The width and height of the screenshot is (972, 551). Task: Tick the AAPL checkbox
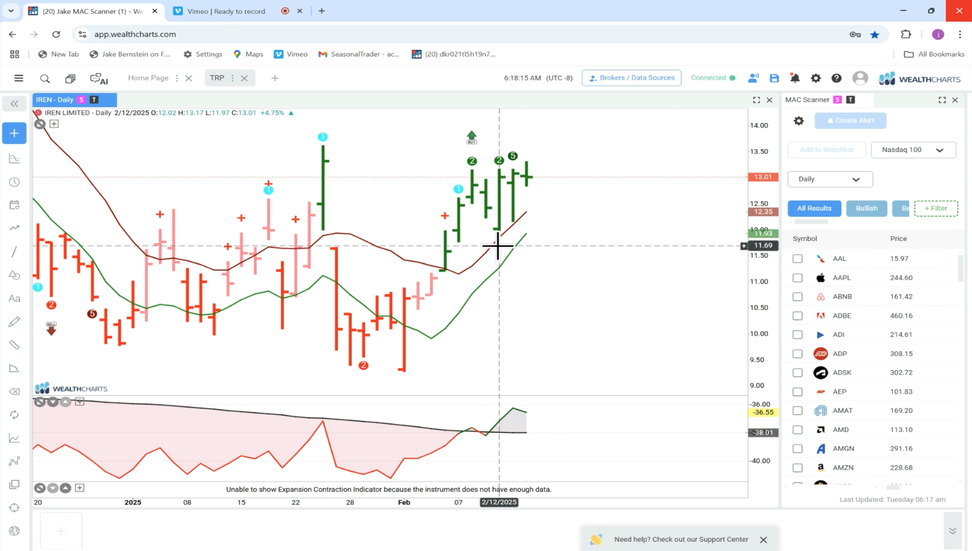(797, 277)
